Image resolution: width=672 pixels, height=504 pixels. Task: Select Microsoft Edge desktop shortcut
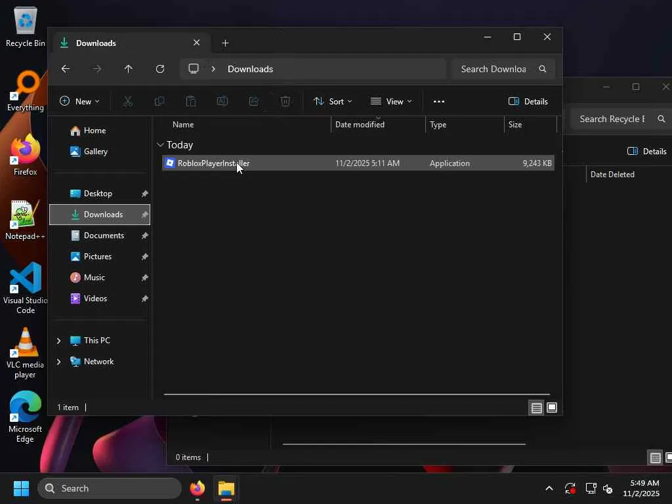[x=26, y=417]
